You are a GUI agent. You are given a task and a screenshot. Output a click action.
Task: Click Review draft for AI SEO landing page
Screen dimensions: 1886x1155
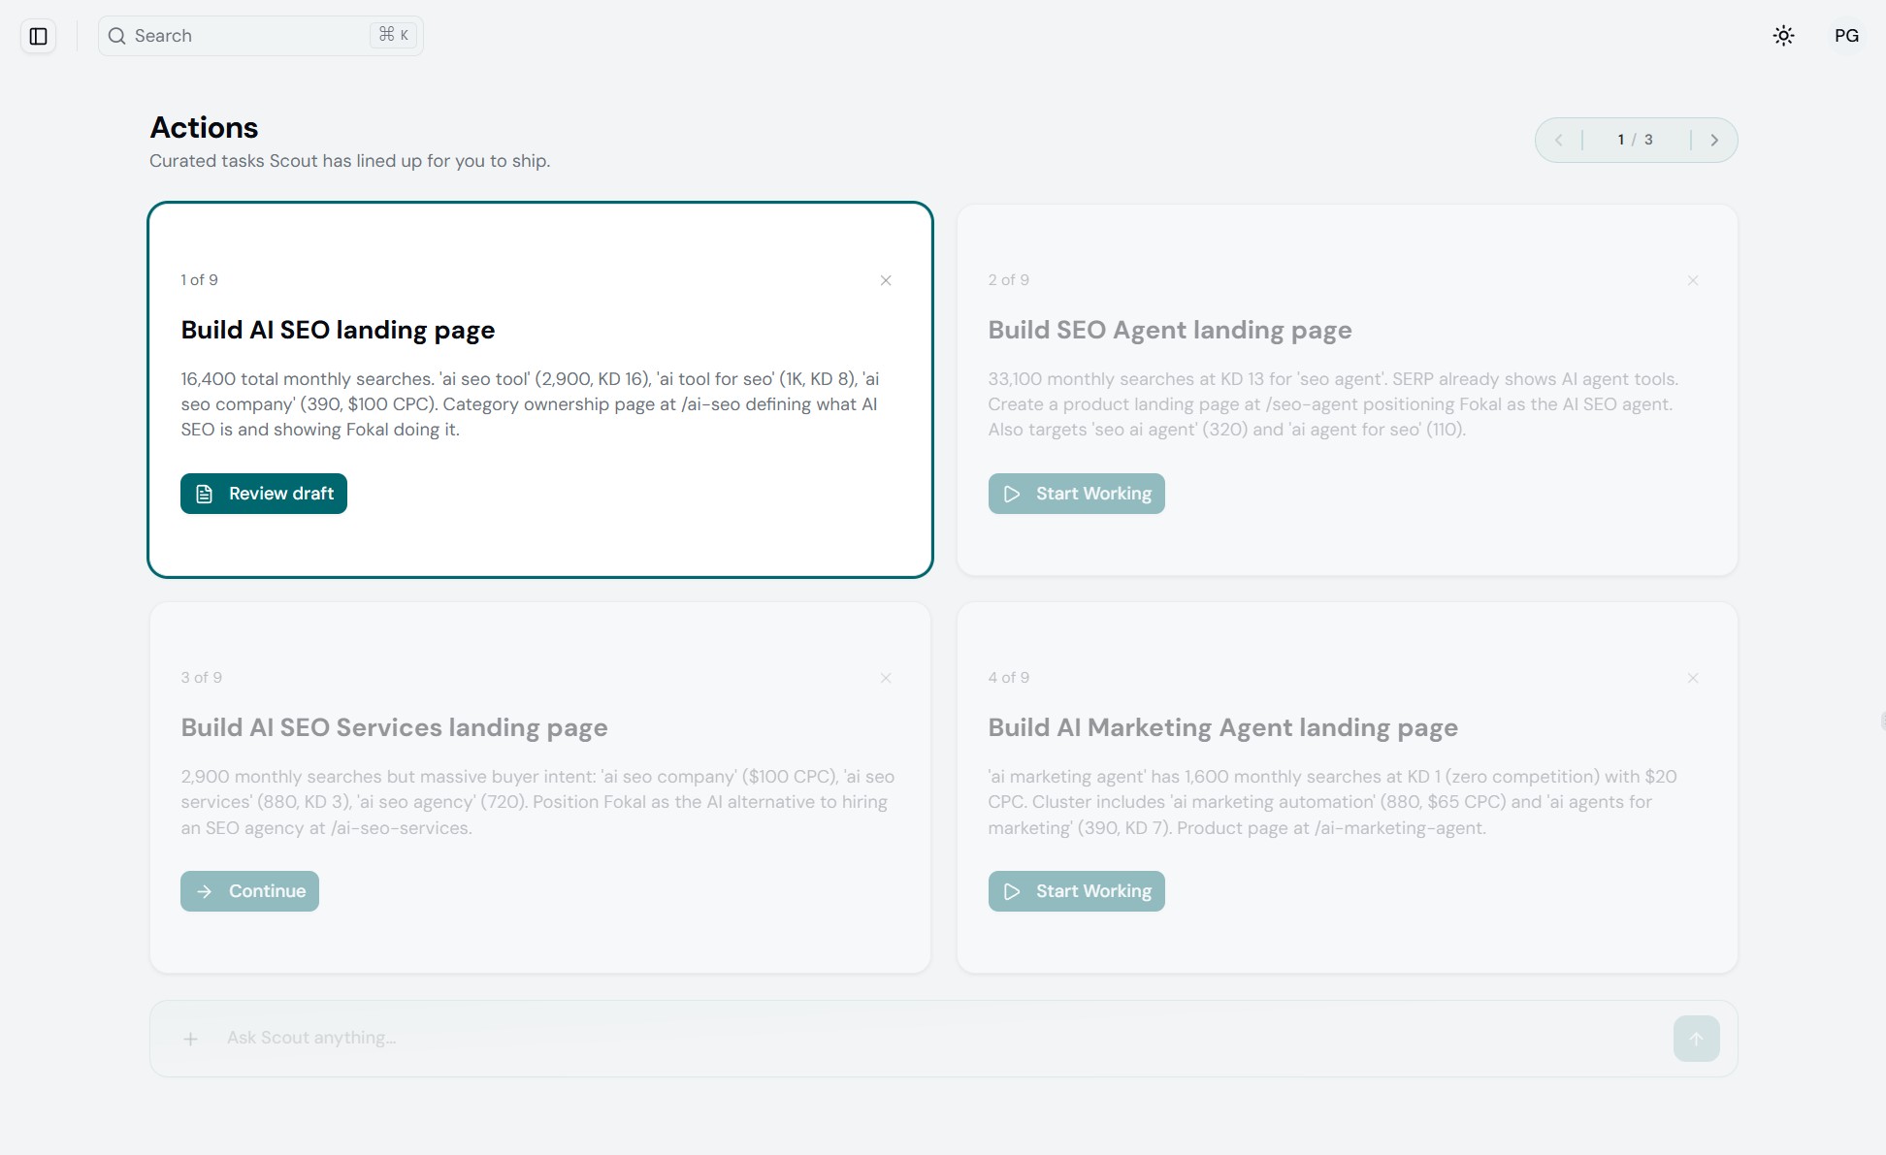click(x=263, y=494)
